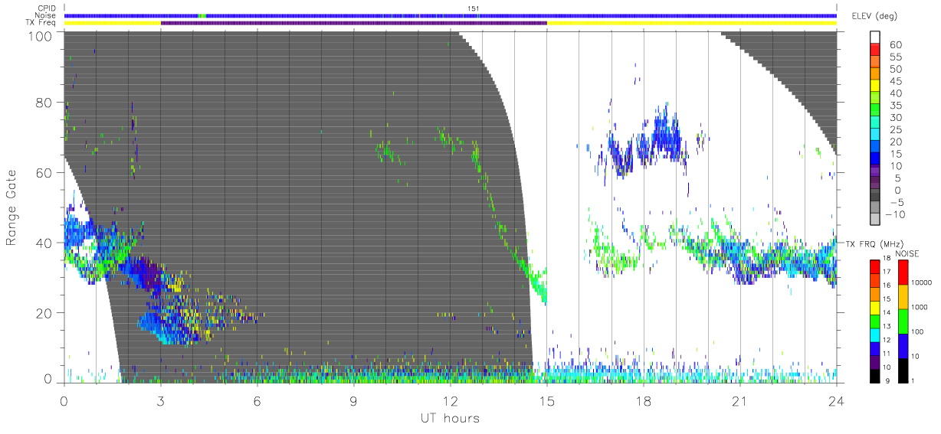941x434 pixels.
Task: Click the '60' tick label on the Range Gate axis
Action: coord(44,173)
